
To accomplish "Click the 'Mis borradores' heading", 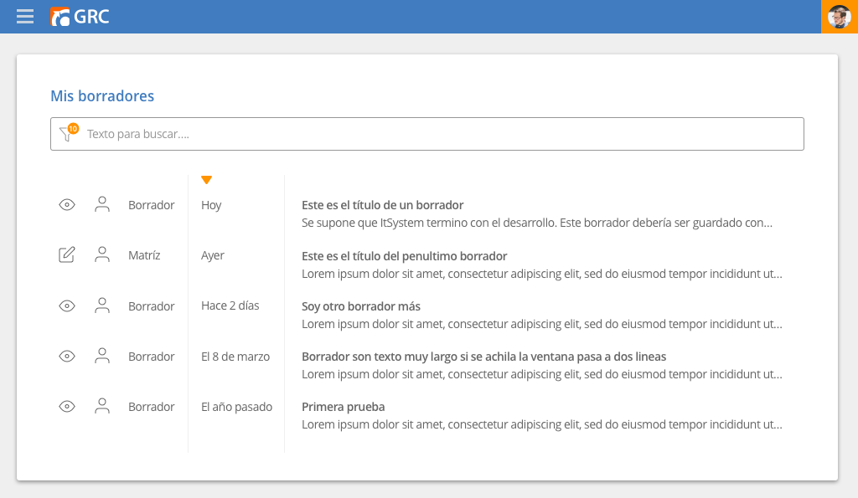I will coord(102,96).
